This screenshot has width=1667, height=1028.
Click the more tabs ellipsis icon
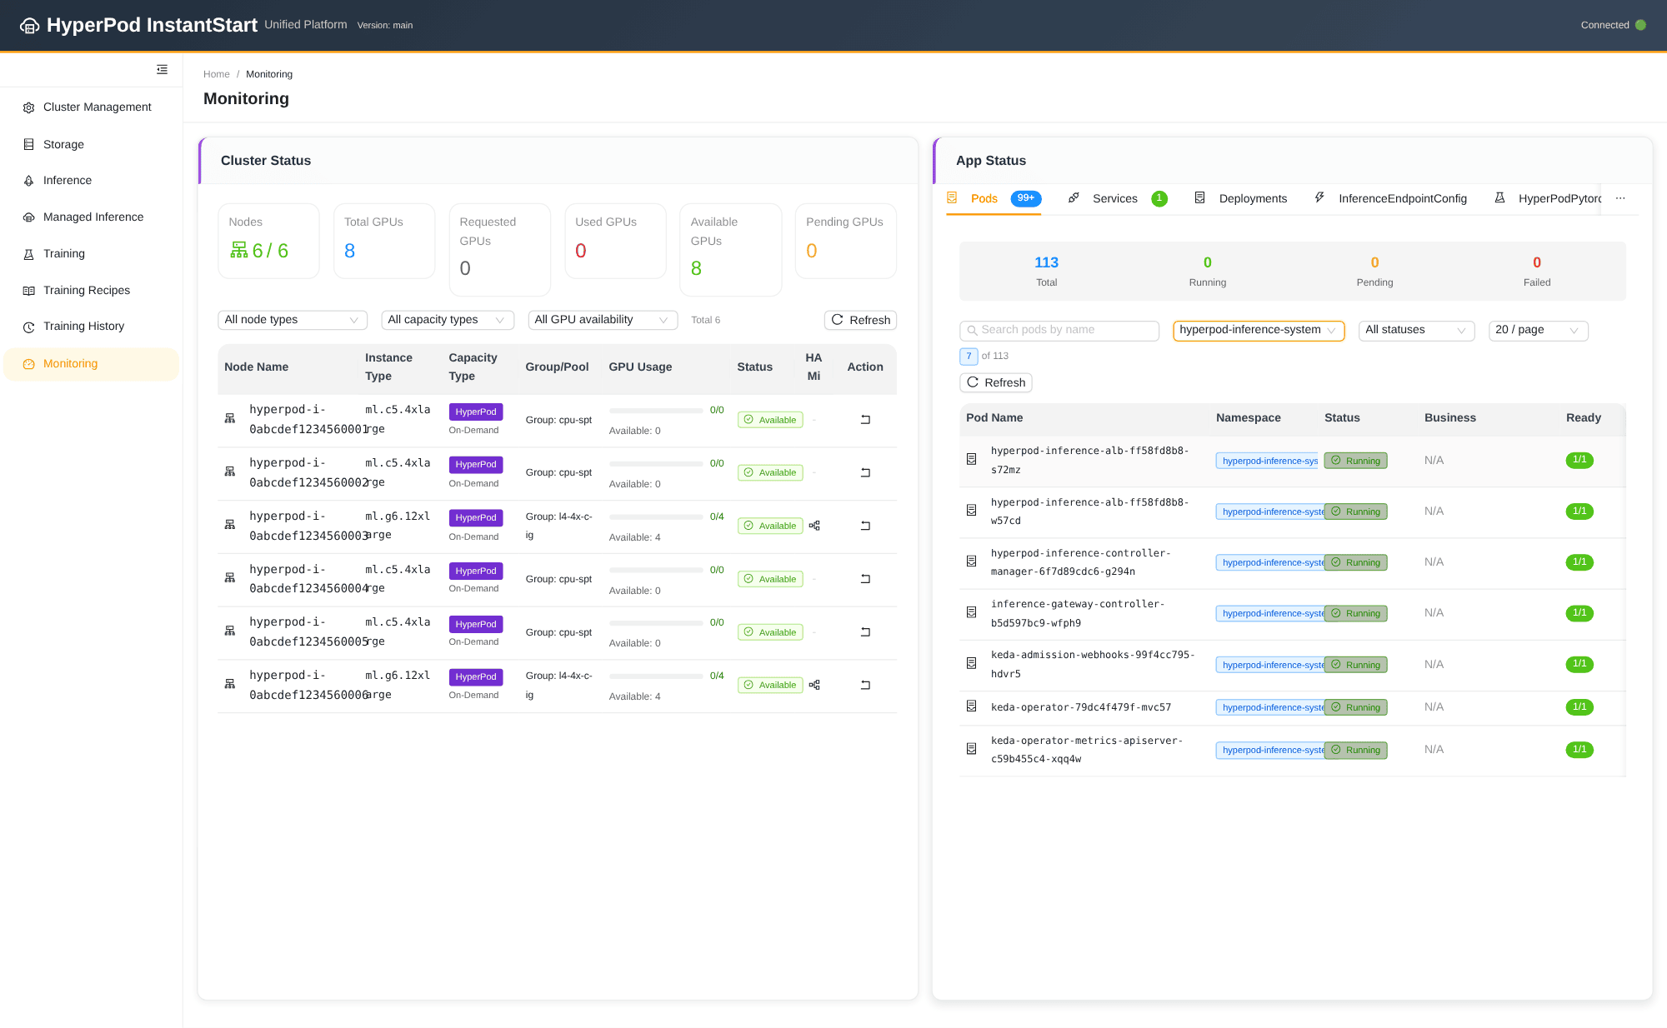coord(1620,198)
